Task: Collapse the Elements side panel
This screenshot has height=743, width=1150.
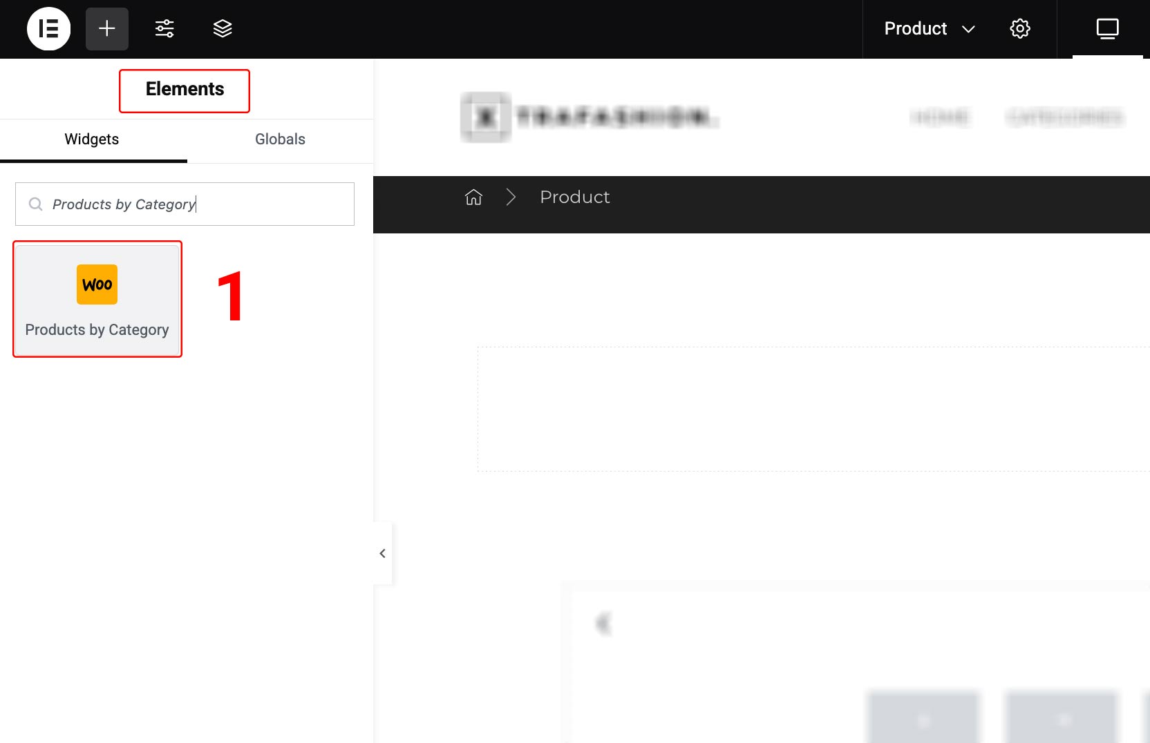Action: 382,554
